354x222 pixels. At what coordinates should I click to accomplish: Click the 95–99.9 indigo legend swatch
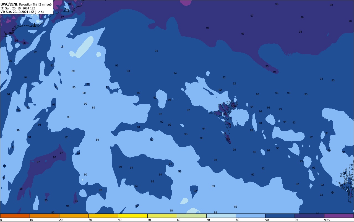309,216
